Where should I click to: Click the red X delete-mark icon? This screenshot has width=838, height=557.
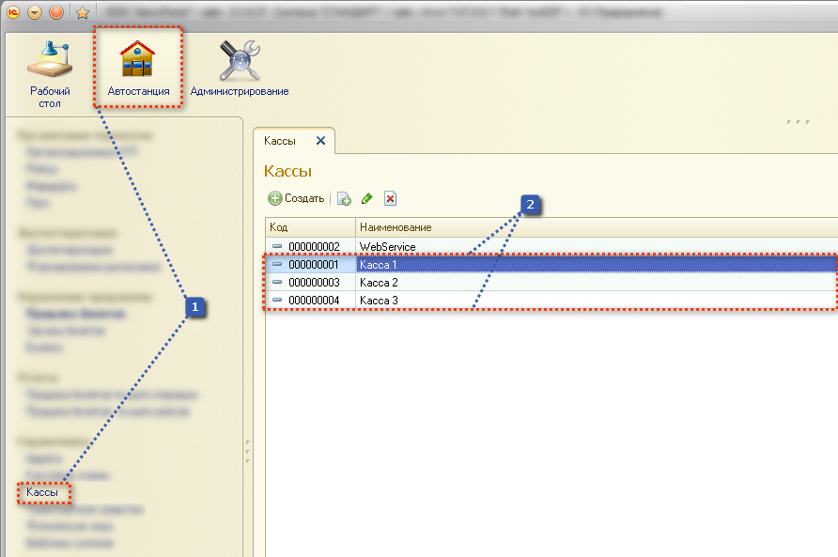(390, 198)
